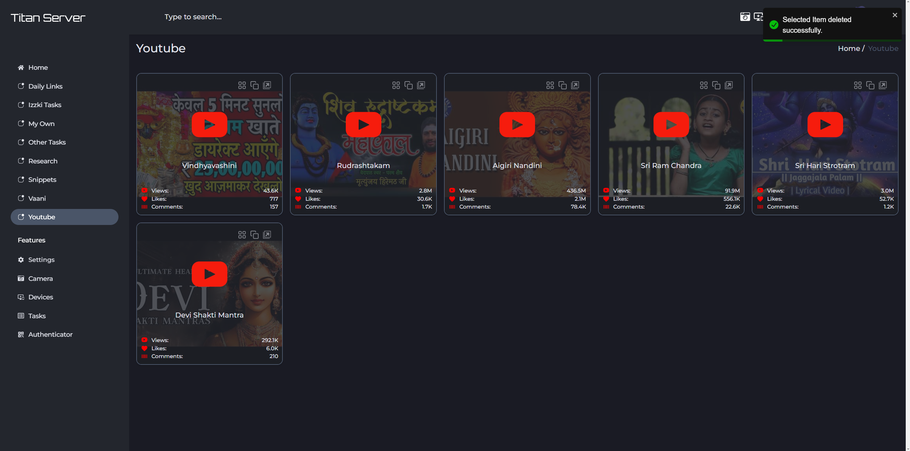Click the comments icon on Sri Hari Strotram card

pos(760,207)
